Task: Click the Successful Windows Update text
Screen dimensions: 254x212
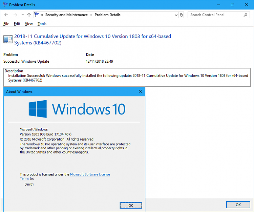Action: 26,61
